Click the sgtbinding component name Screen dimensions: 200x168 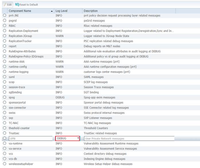point(15,92)
